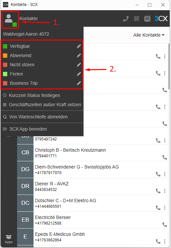This screenshot has height=248, width=171.
Task: Open more options for Dütschler C contact
Action: [165, 207]
